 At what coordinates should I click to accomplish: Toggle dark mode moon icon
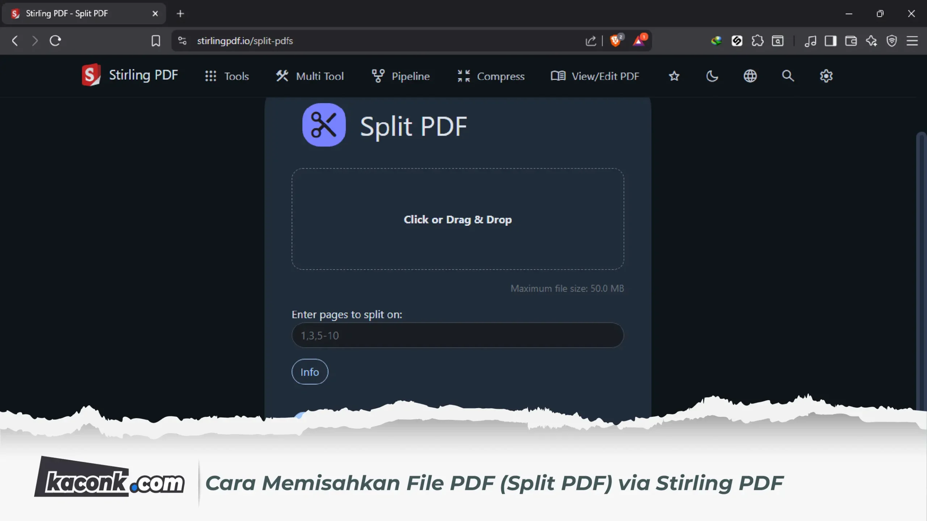pyautogui.click(x=712, y=76)
